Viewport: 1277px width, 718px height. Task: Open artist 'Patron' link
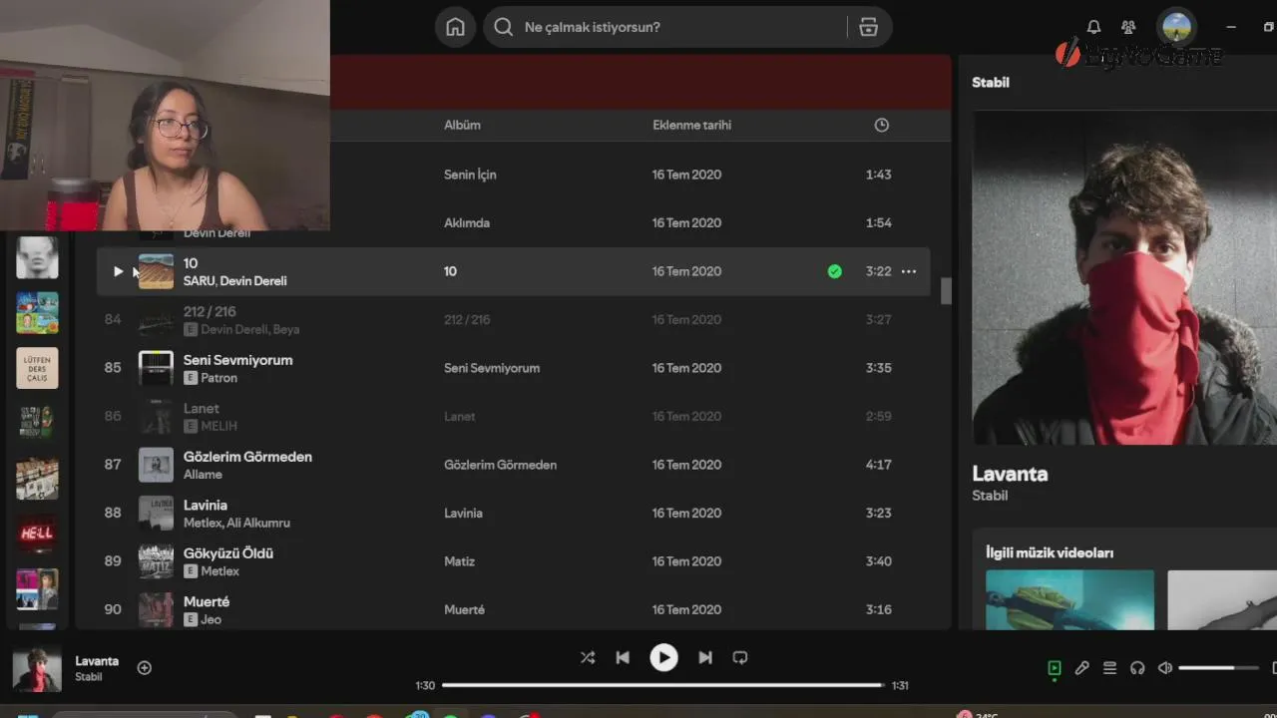[x=219, y=378]
